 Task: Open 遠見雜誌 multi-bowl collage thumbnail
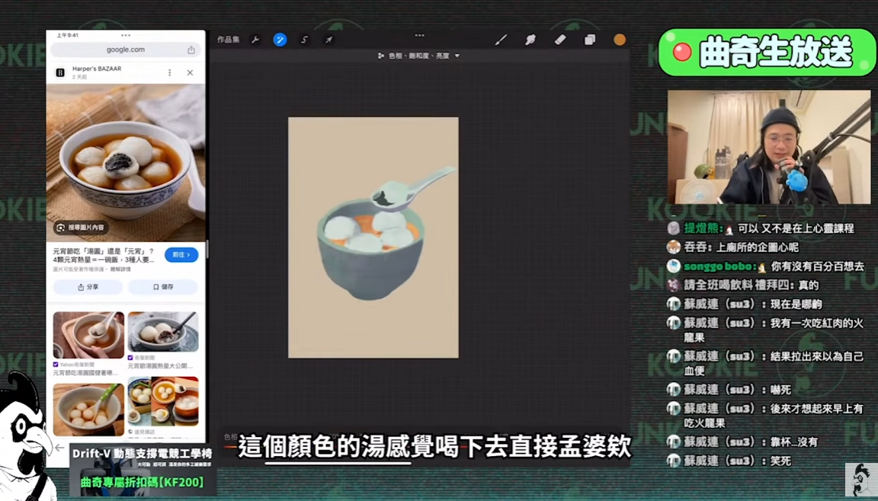coord(163,401)
